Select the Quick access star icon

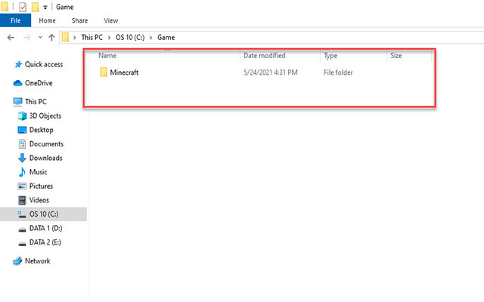point(17,64)
